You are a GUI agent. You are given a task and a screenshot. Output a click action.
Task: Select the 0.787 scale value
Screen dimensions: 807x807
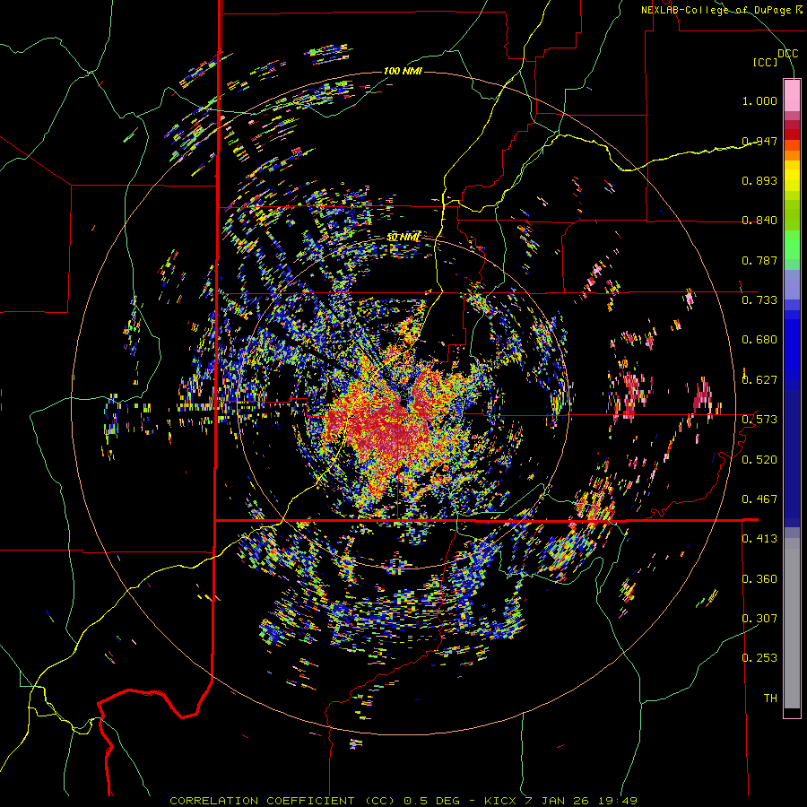click(x=759, y=260)
